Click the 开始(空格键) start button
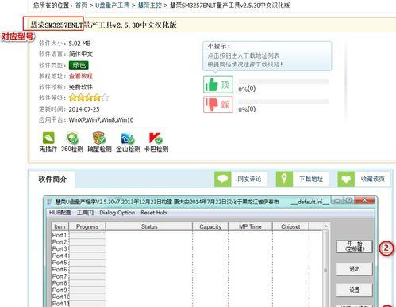Viewport: 396px width, 307px height. pyautogui.click(x=355, y=246)
